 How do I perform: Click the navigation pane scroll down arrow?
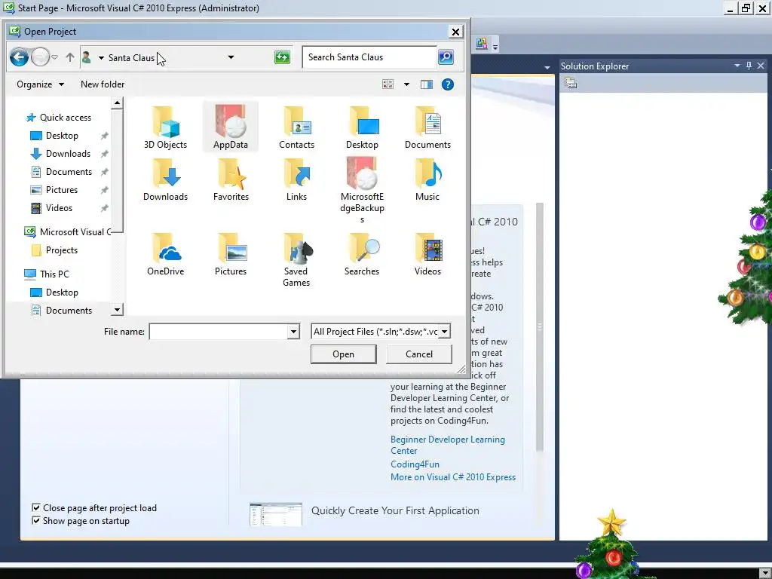[117, 310]
